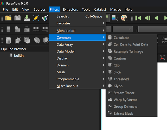This screenshot has width=167, height=130.
Task: Open the Edit menu
Action: tap(15, 9)
